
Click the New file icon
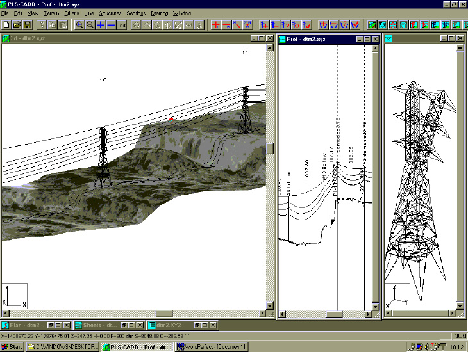point(6,25)
